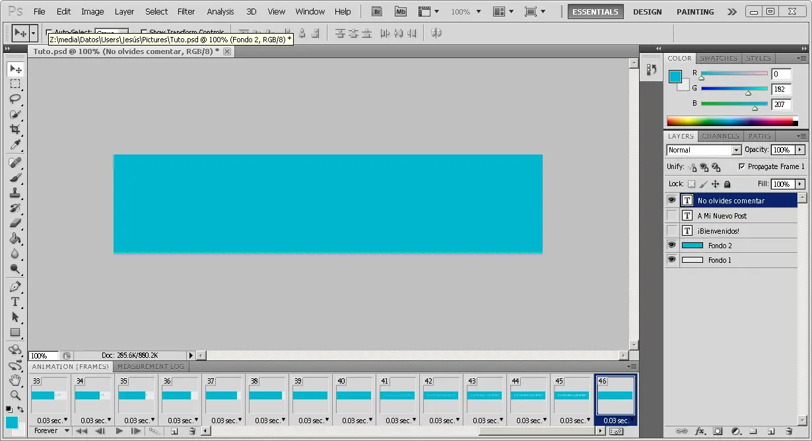
Task: Select the Move tool
Action: coord(15,69)
